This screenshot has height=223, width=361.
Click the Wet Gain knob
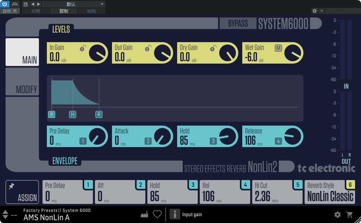293,53
